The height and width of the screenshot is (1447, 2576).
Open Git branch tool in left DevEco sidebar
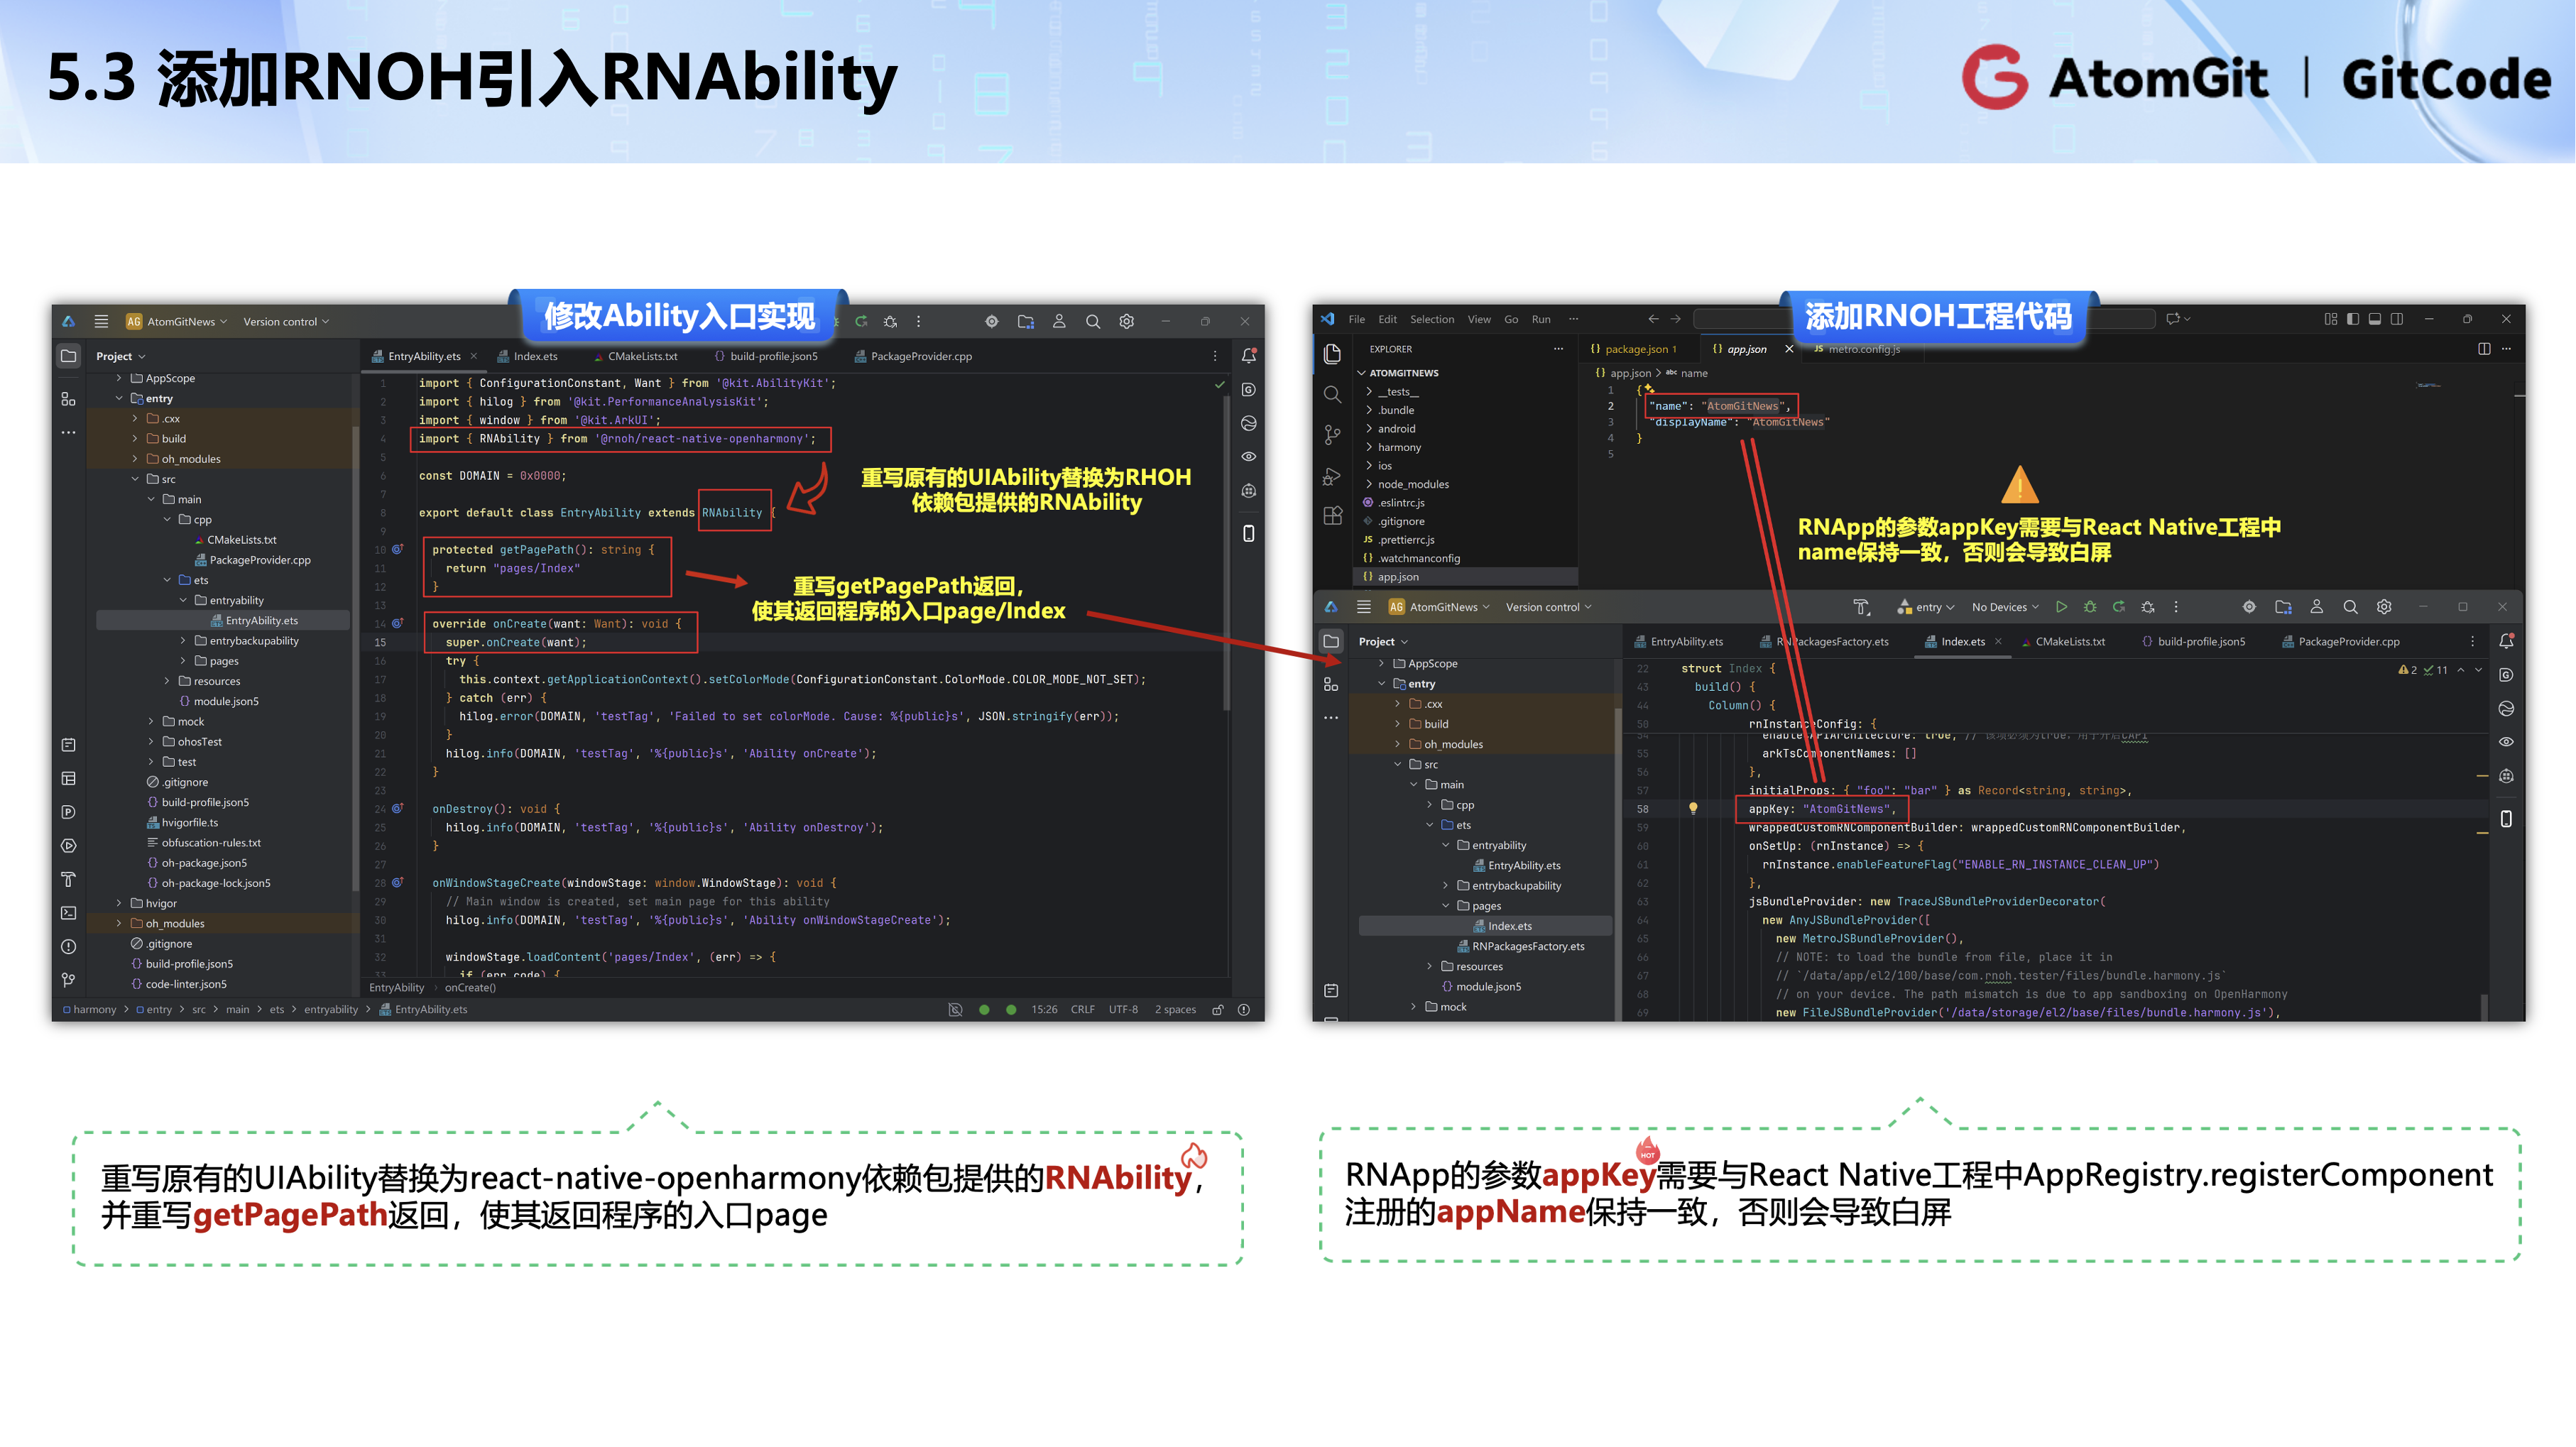[x=68, y=980]
